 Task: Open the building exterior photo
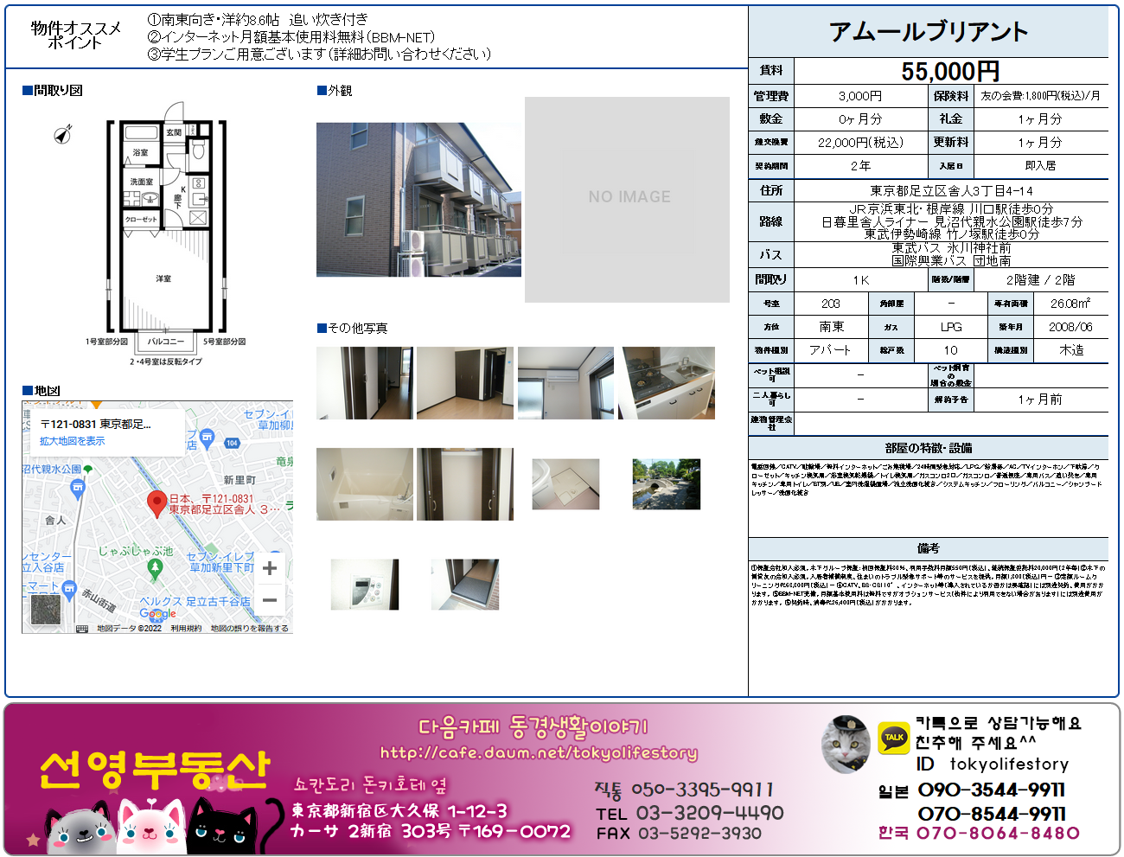pyautogui.click(x=418, y=200)
